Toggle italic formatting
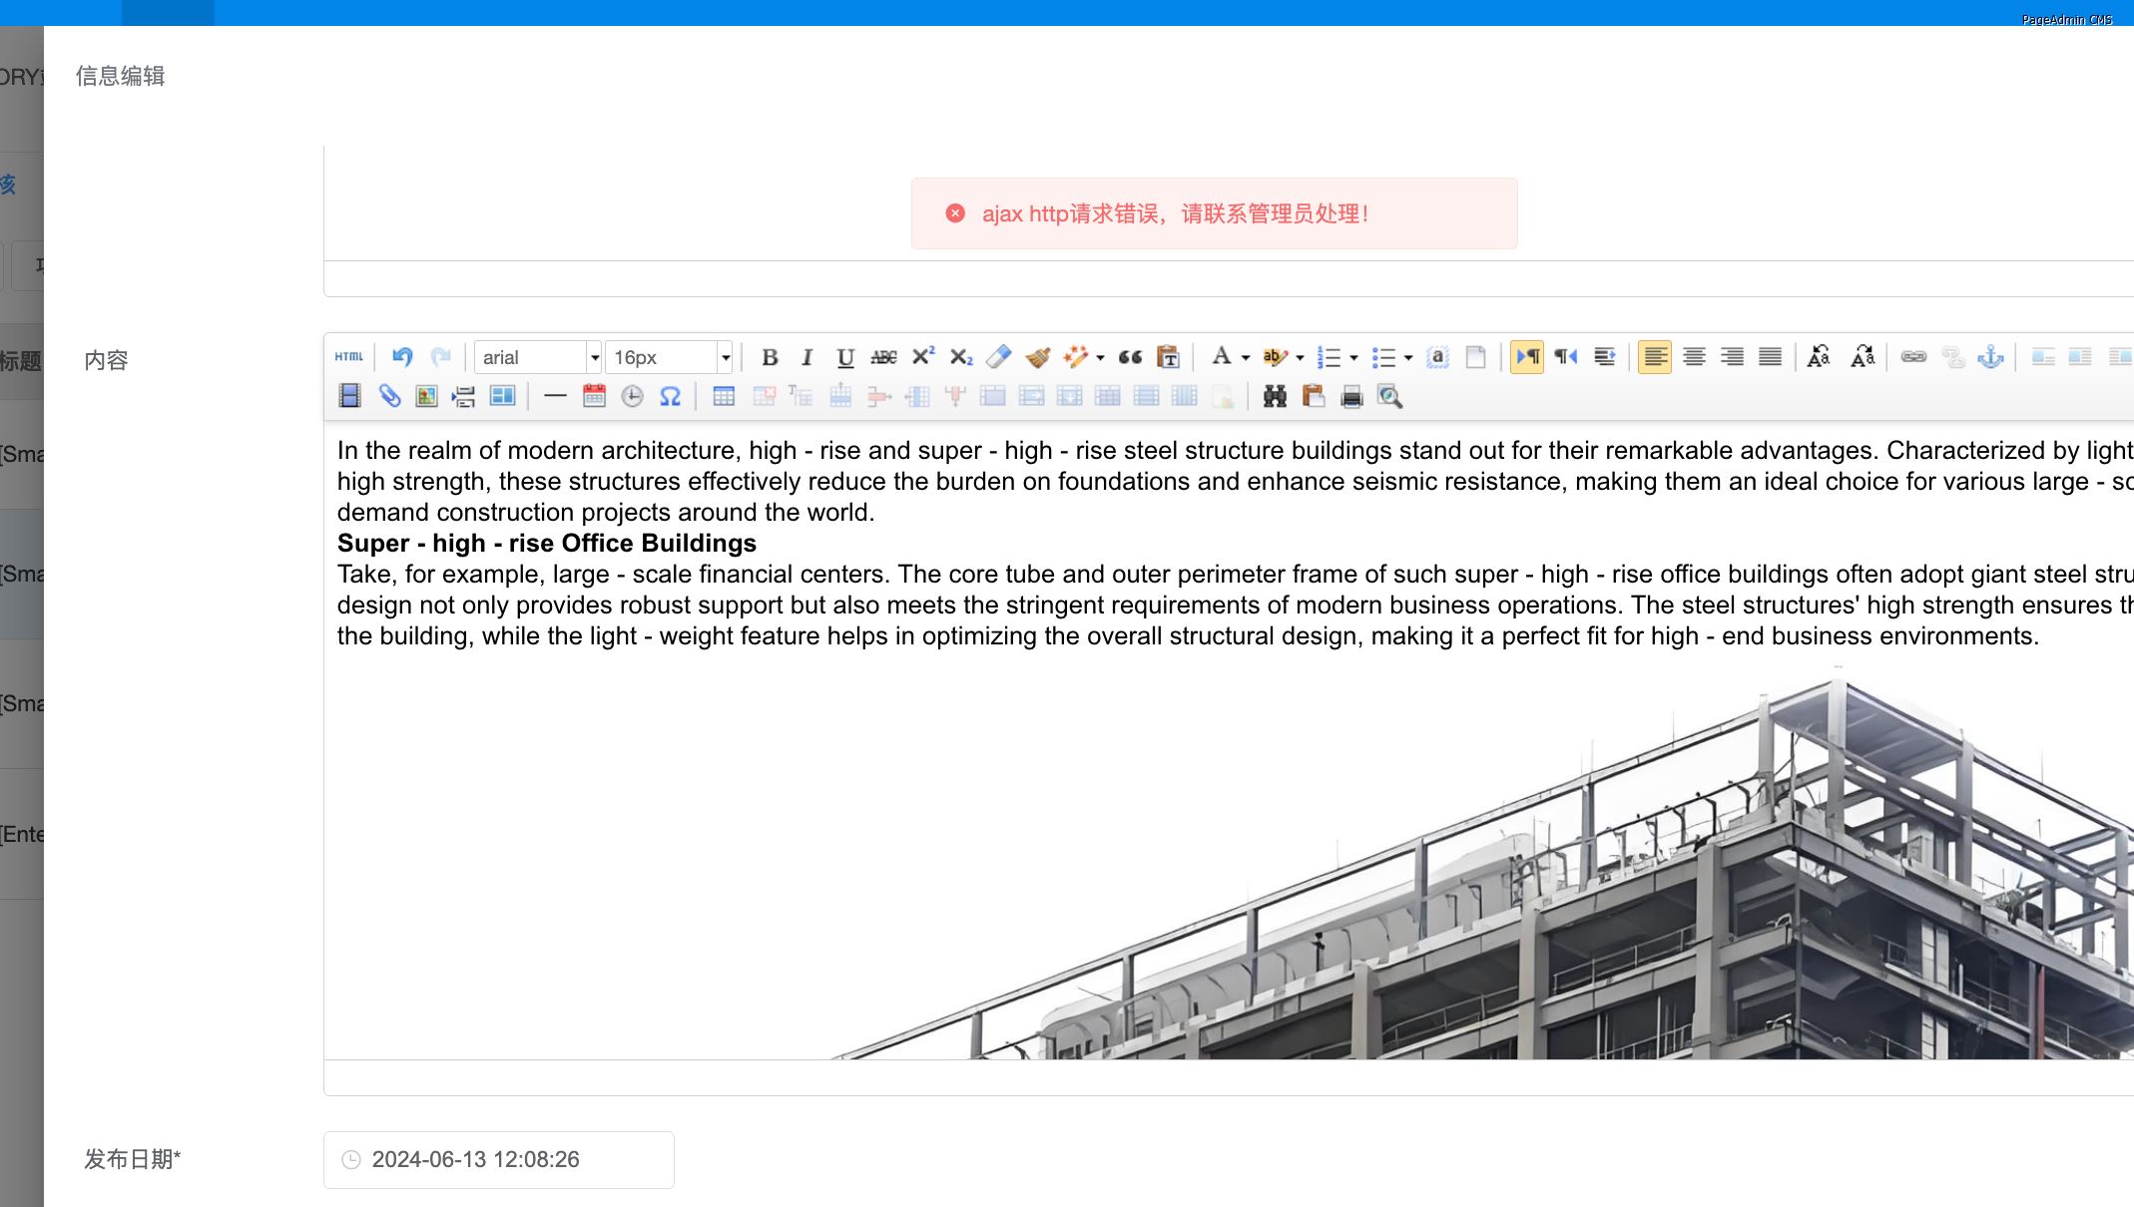The image size is (2134, 1207). pos(807,357)
